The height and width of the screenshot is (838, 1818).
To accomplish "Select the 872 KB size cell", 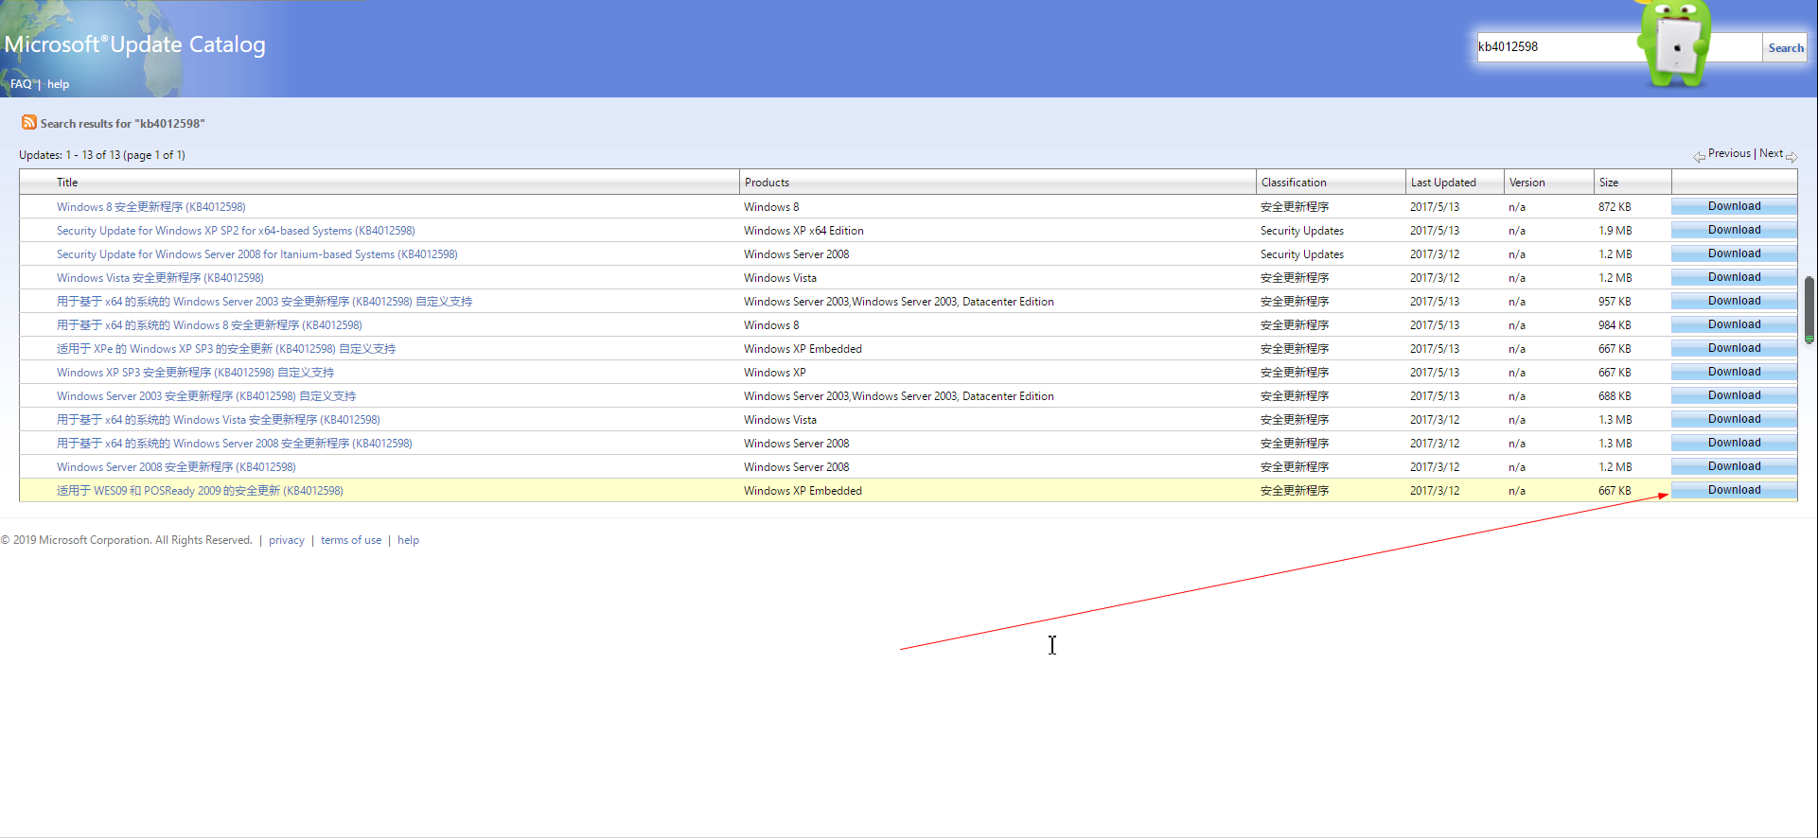I will (1615, 207).
